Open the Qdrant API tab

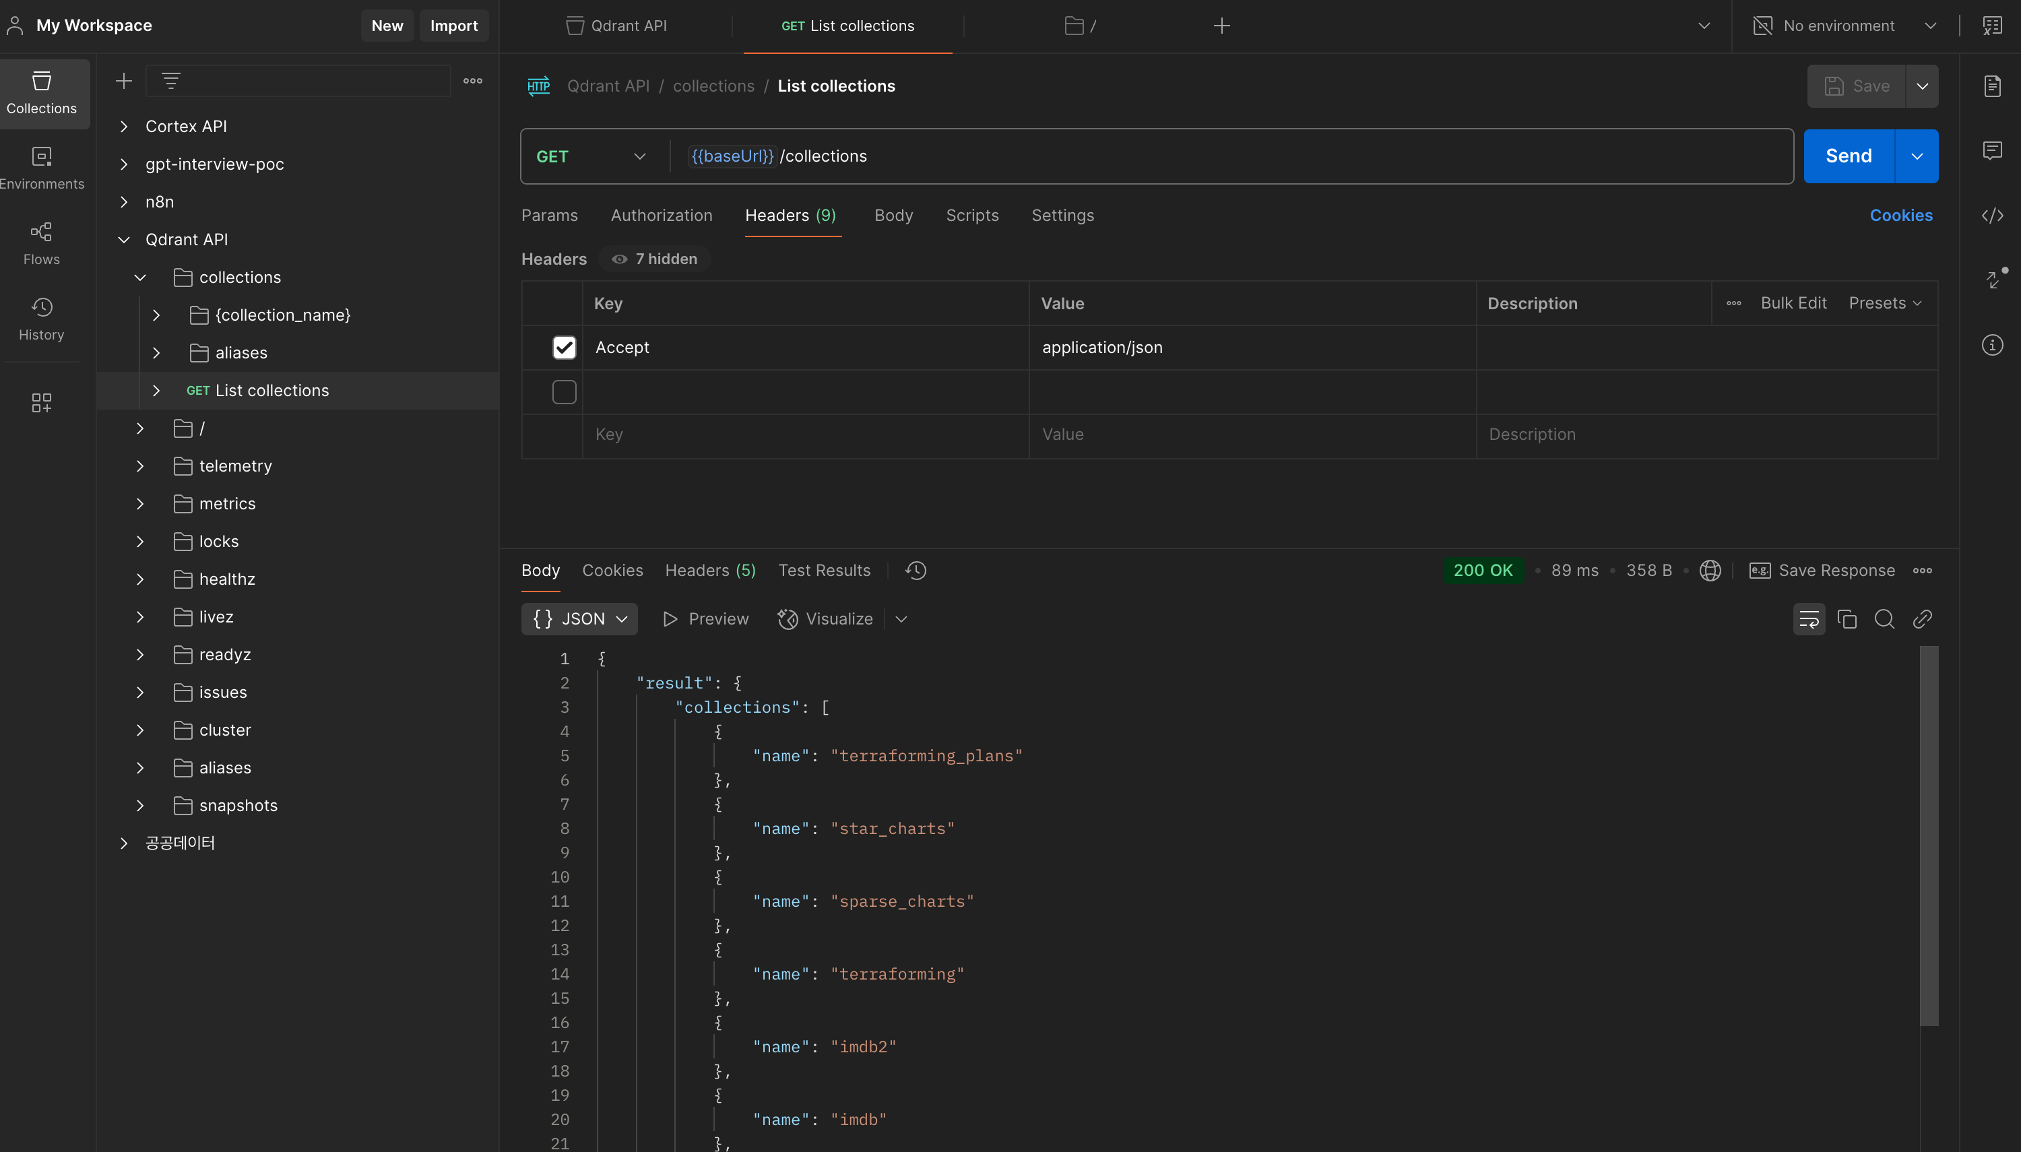(617, 26)
